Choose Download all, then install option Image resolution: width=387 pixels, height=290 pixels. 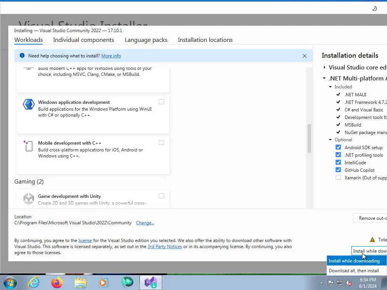(357, 270)
